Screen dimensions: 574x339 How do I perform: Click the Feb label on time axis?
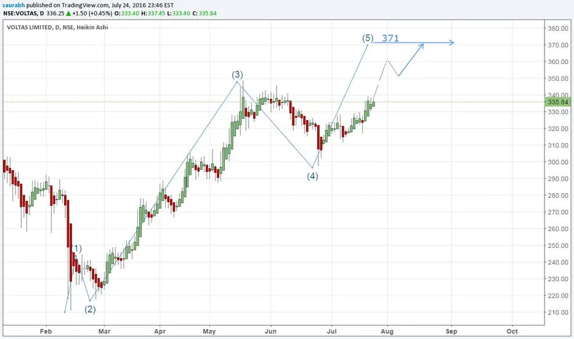[x=46, y=332]
